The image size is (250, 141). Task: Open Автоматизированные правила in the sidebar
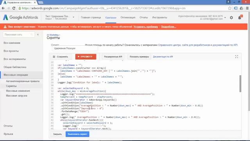coord(23,81)
